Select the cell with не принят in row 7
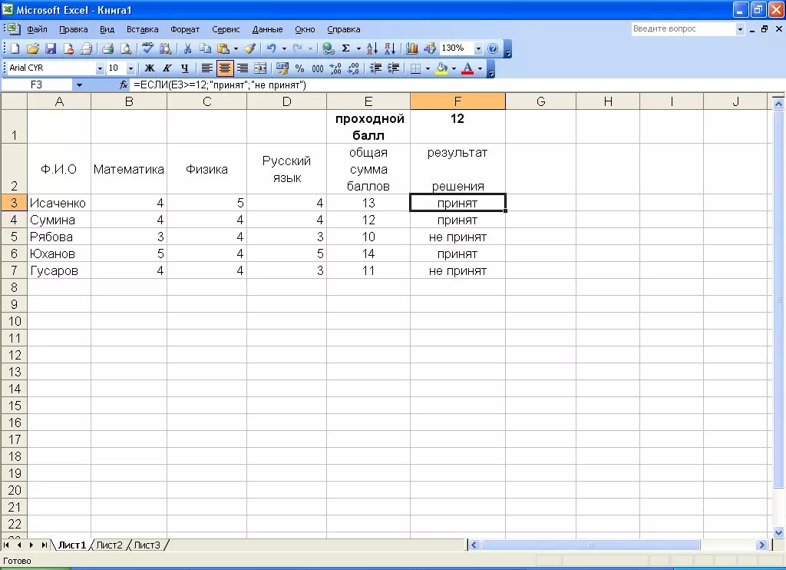 [457, 271]
